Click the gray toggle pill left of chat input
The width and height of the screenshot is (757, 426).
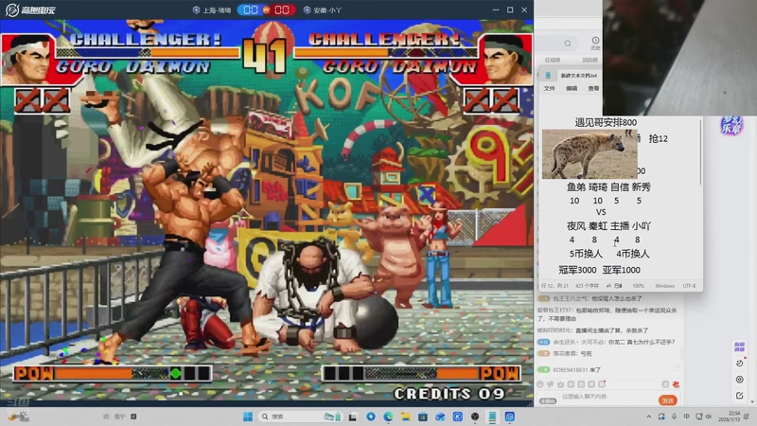coord(548,400)
